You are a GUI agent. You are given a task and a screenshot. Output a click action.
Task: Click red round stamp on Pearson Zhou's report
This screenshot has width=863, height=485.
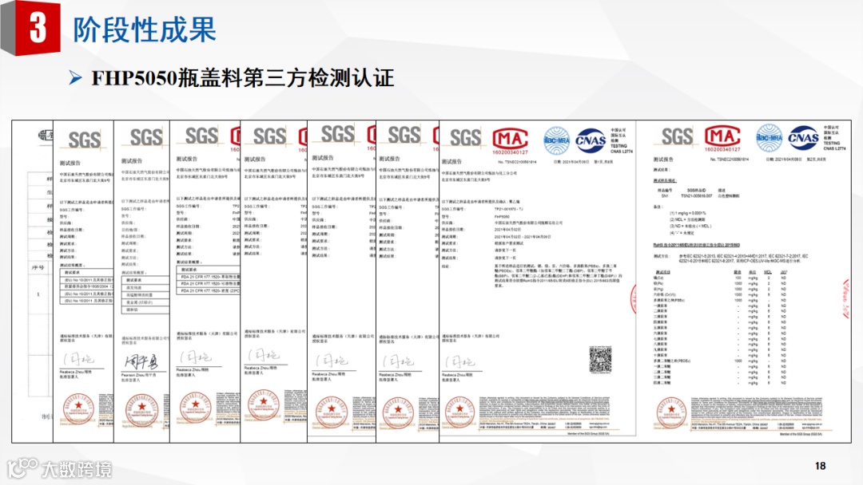tap(141, 410)
